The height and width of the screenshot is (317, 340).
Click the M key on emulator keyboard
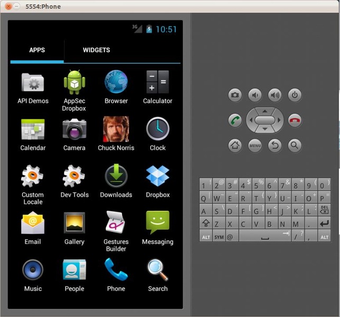[298, 223]
